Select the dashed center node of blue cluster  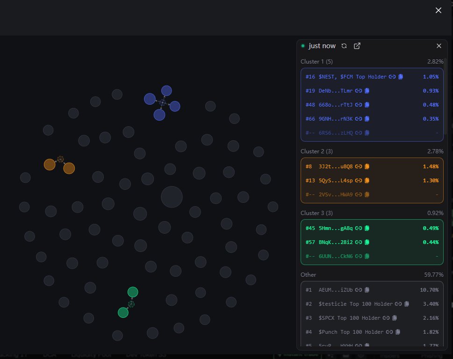point(162,102)
